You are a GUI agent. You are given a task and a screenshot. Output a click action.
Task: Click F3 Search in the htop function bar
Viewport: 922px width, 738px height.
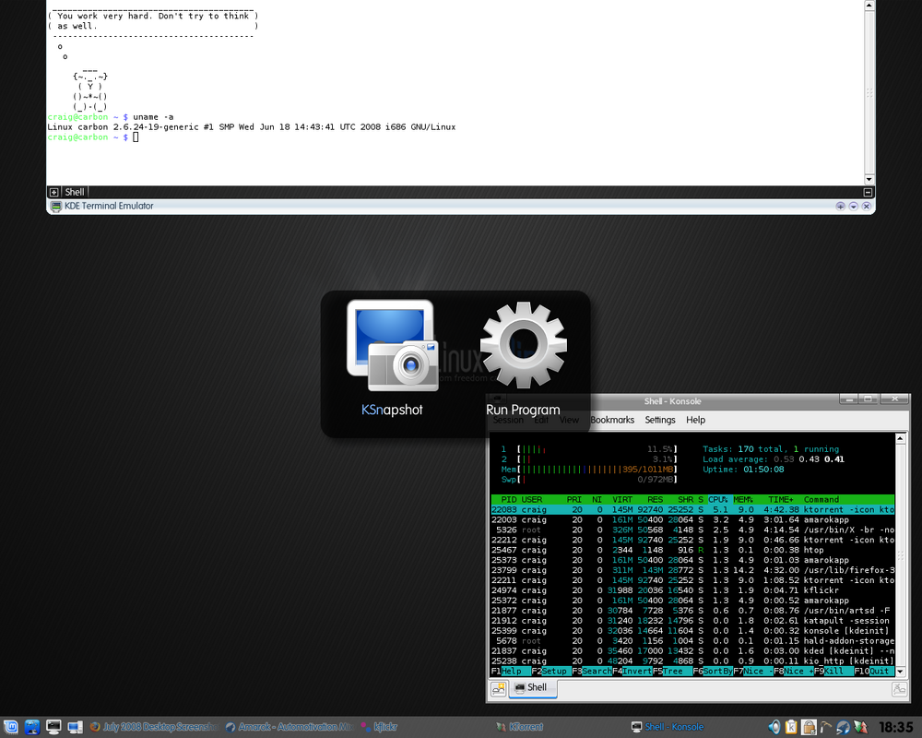592,671
